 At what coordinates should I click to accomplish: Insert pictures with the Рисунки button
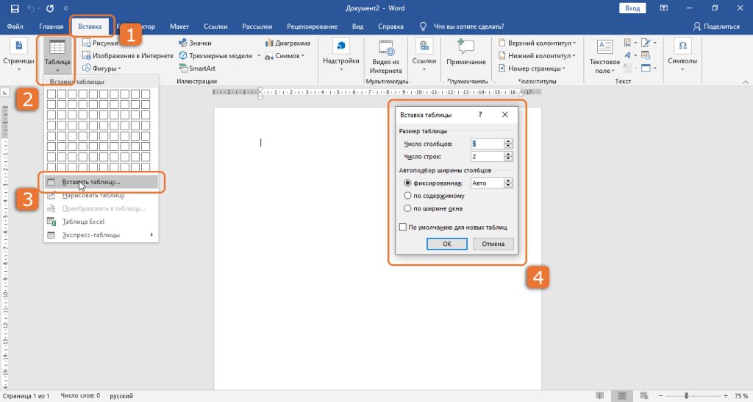(100, 43)
